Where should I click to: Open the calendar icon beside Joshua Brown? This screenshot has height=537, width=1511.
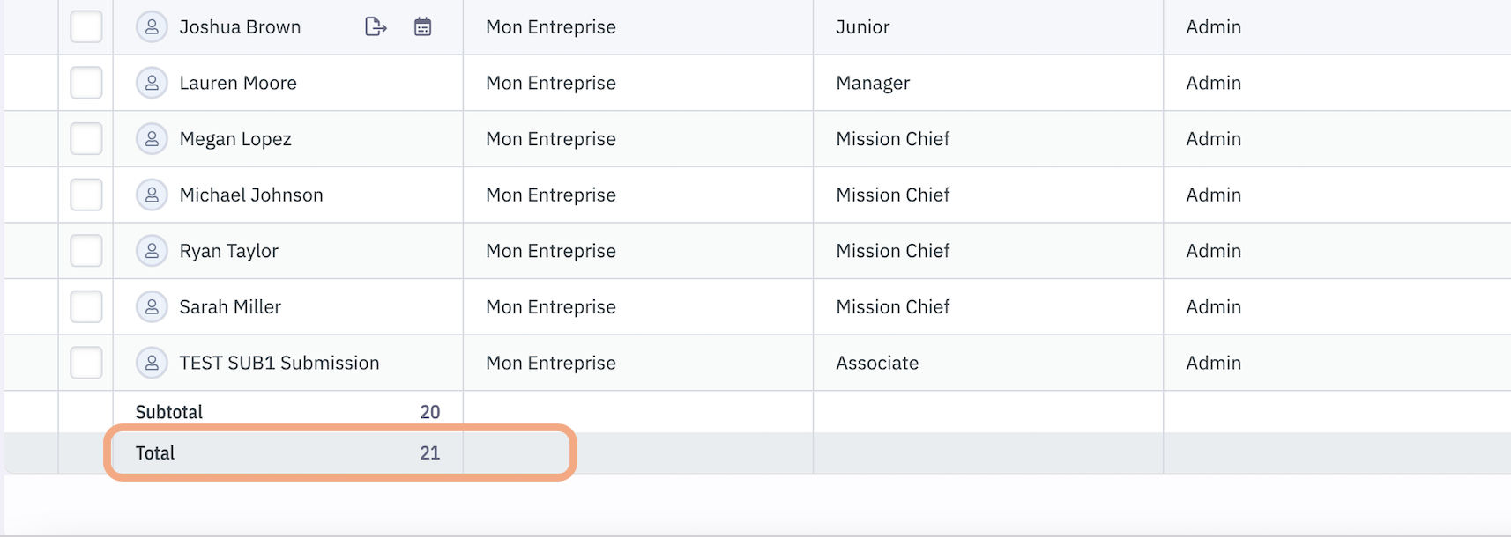[x=423, y=27]
